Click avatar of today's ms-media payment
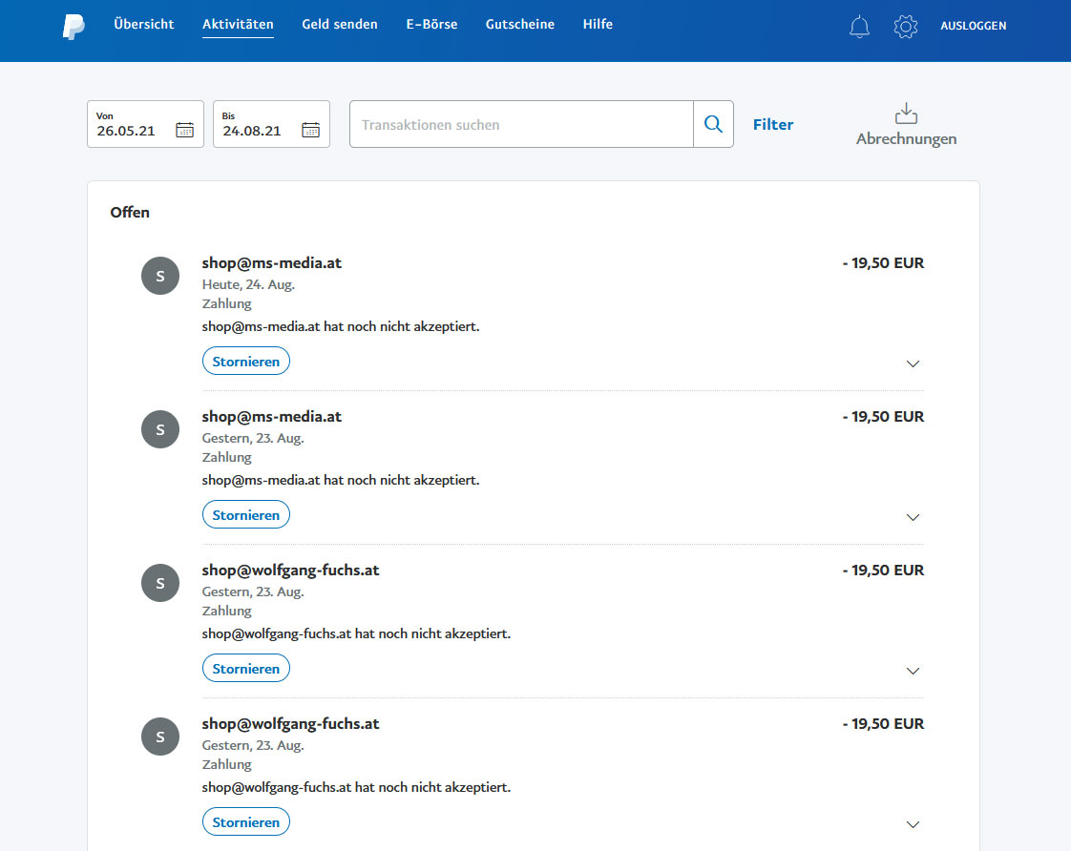Image resolution: width=1071 pixels, height=851 pixels. [160, 276]
